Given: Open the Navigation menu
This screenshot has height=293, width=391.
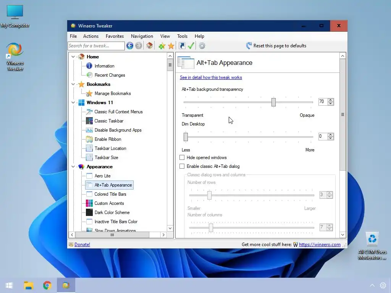Looking at the screenshot, I should coord(142,36).
